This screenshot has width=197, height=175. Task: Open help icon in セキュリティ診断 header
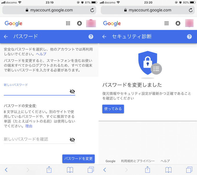coord(189,37)
